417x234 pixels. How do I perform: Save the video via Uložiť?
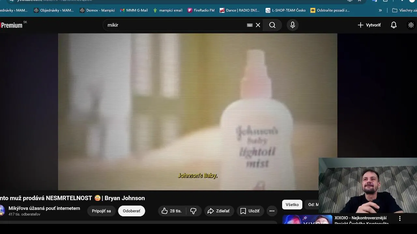pos(250,211)
